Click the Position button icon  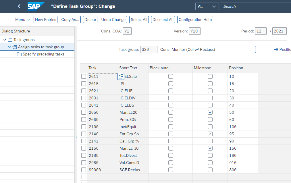coord(276,49)
